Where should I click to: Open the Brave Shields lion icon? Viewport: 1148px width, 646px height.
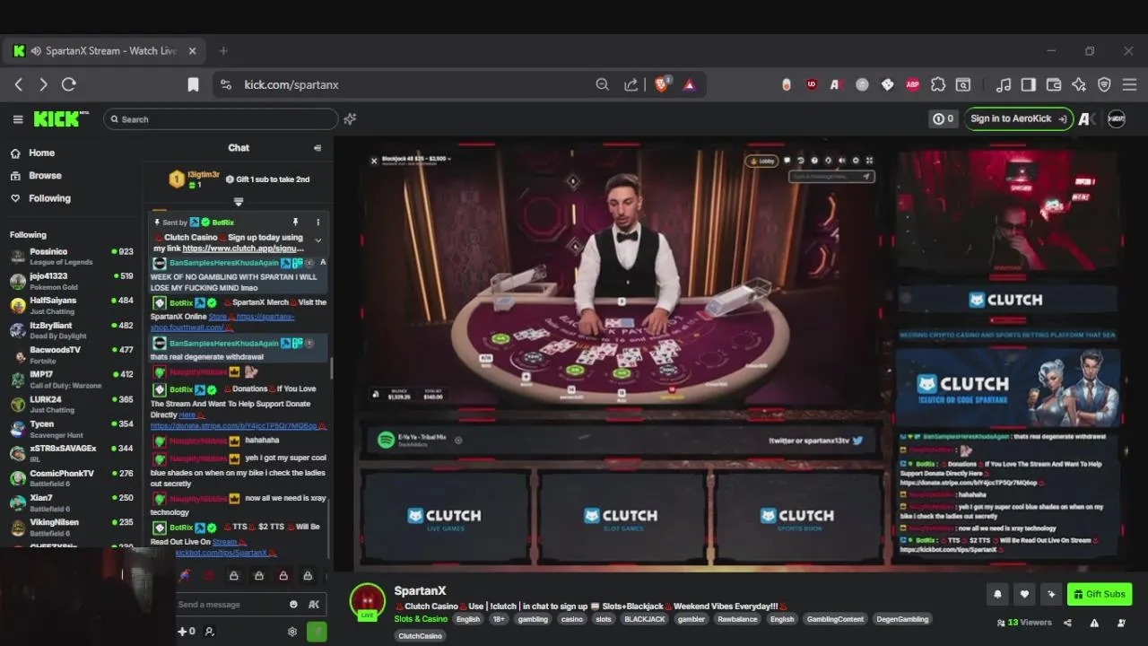click(x=662, y=84)
